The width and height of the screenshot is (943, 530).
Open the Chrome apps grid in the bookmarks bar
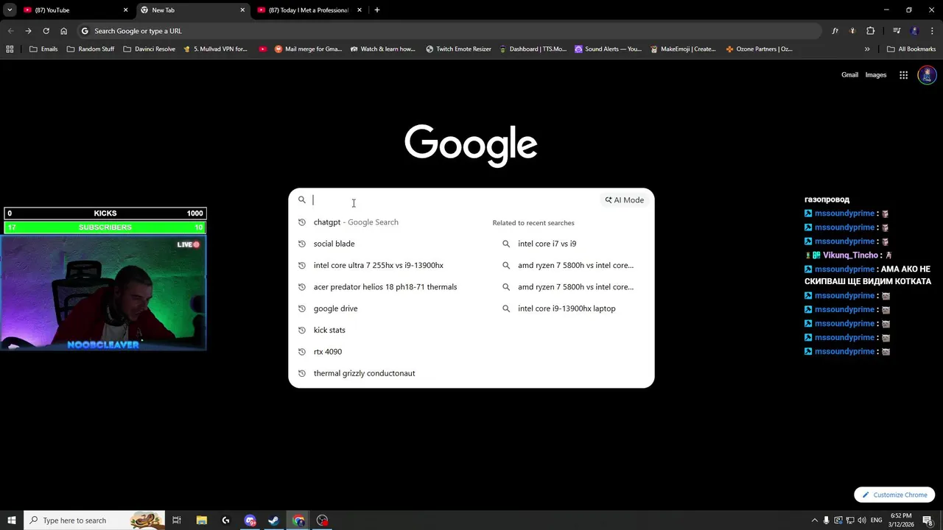[x=10, y=49]
